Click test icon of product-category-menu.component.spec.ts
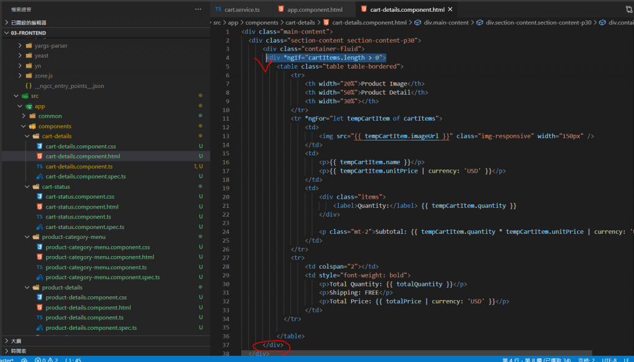The height and width of the screenshot is (362, 634). pos(39,277)
